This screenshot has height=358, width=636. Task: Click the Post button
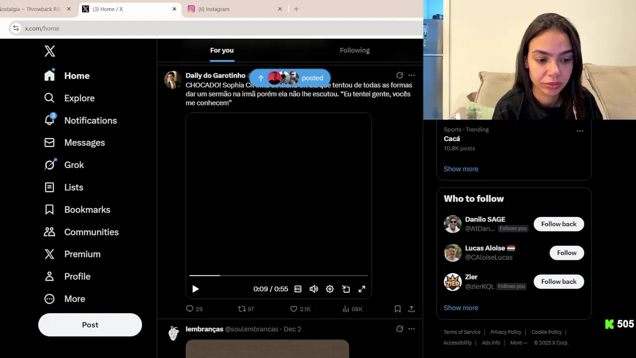coord(90,325)
